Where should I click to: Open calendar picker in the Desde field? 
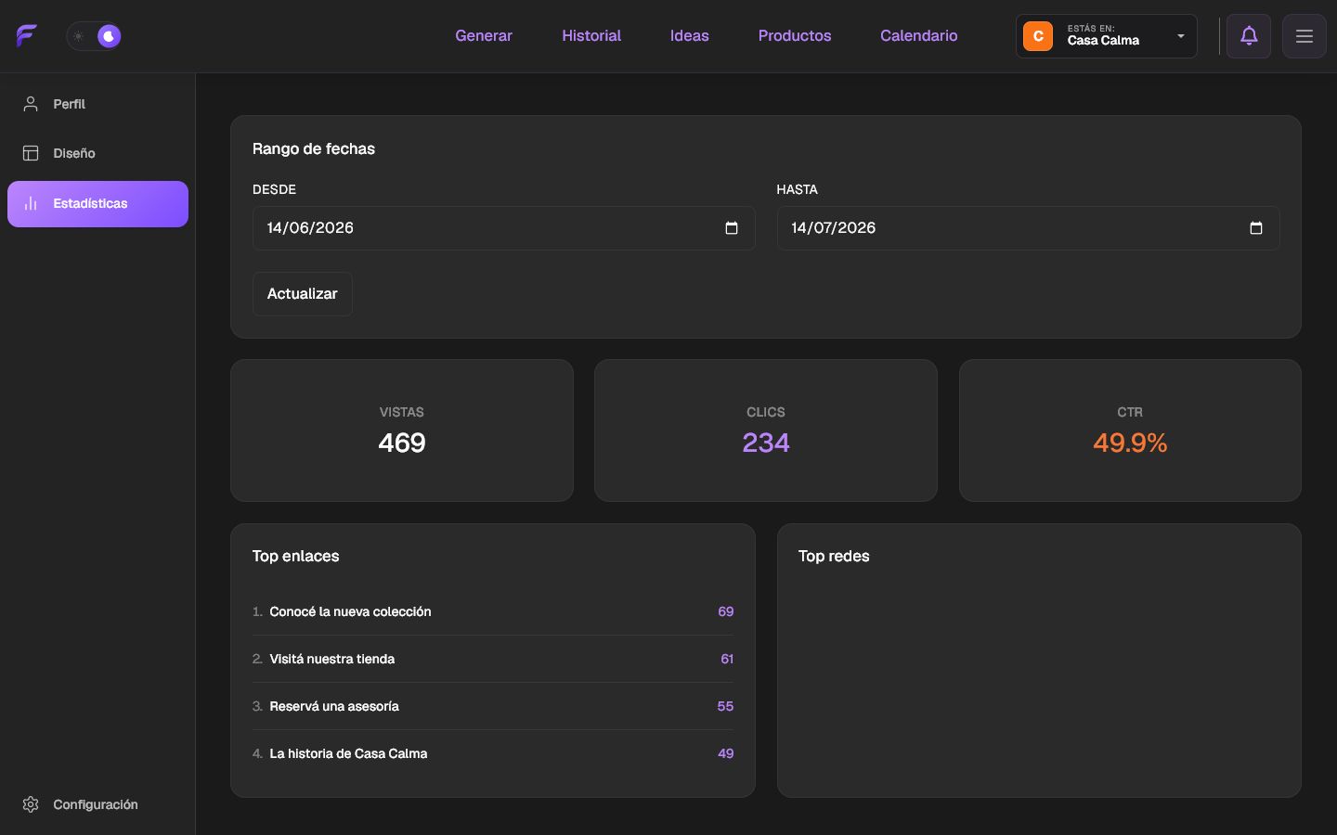coord(732,228)
